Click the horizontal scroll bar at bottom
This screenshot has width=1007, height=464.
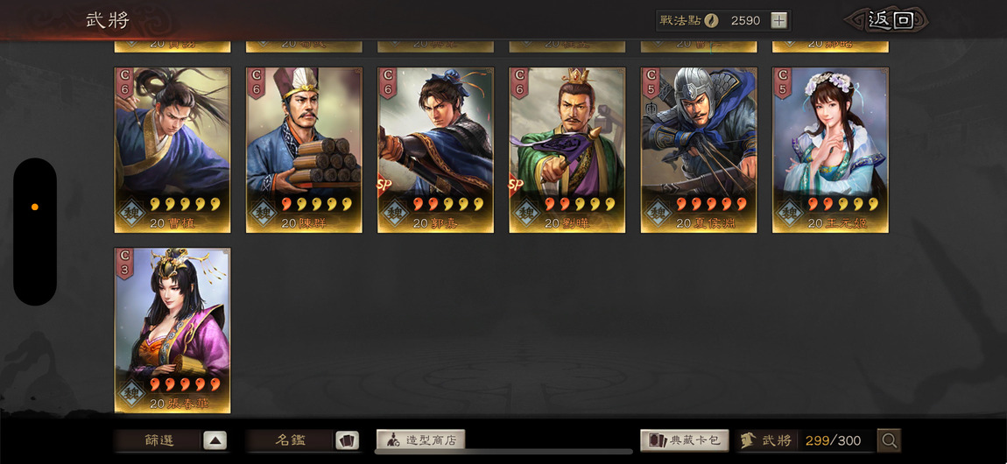(503, 452)
